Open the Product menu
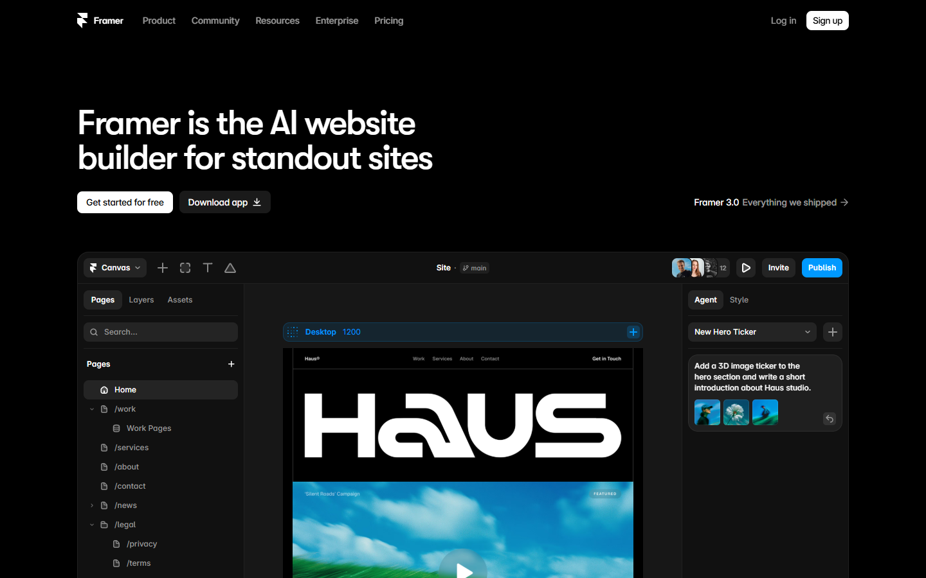This screenshot has height=578, width=926. [159, 21]
